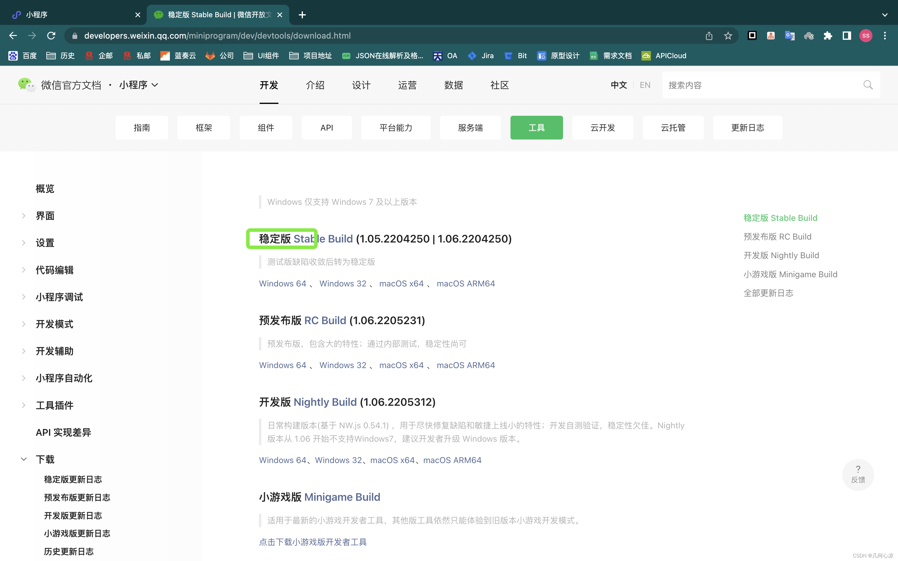The width and height of the screenshot is (898, 561).
Task: Expand the 开发模式 sidebar section
Action: coord(24,324)
